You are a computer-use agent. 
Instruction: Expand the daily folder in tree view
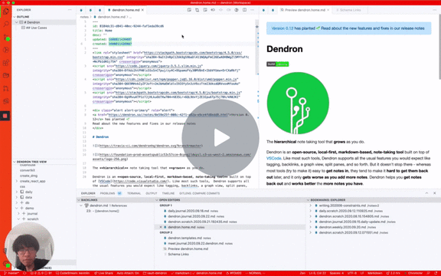[x=17, y=192]
